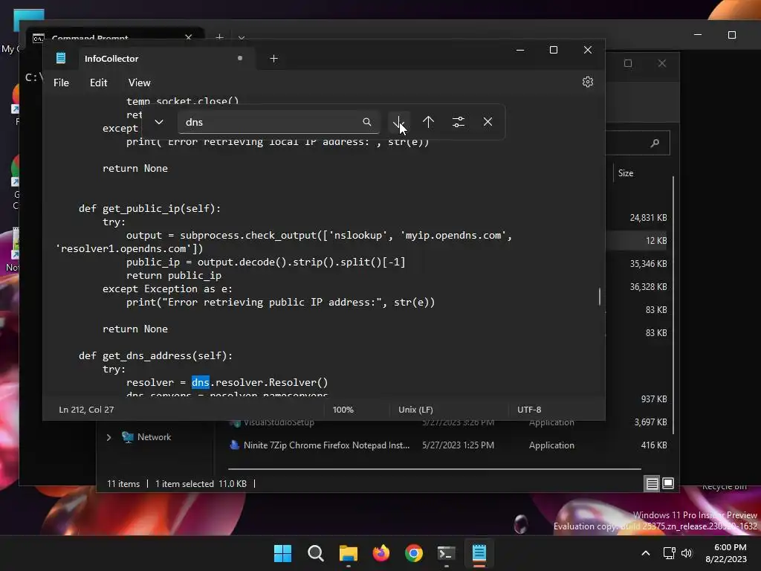Image resolution: width=761 pixels, height=571 pixels.
Task: Click the highlighted dns match in code
Action: click(x=201, y=383)
